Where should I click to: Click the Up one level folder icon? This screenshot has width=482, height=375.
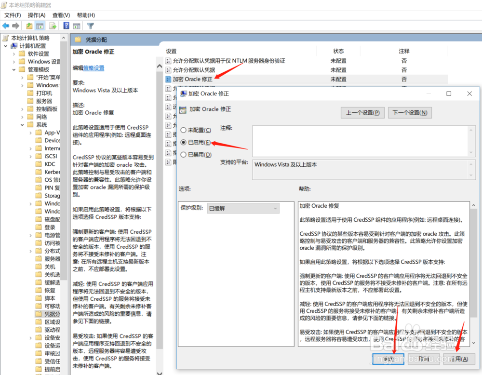click(29, 26)
